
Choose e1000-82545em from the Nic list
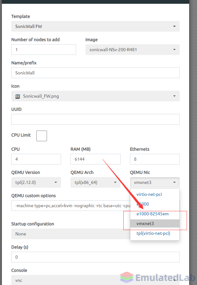(x=155, y=214)
